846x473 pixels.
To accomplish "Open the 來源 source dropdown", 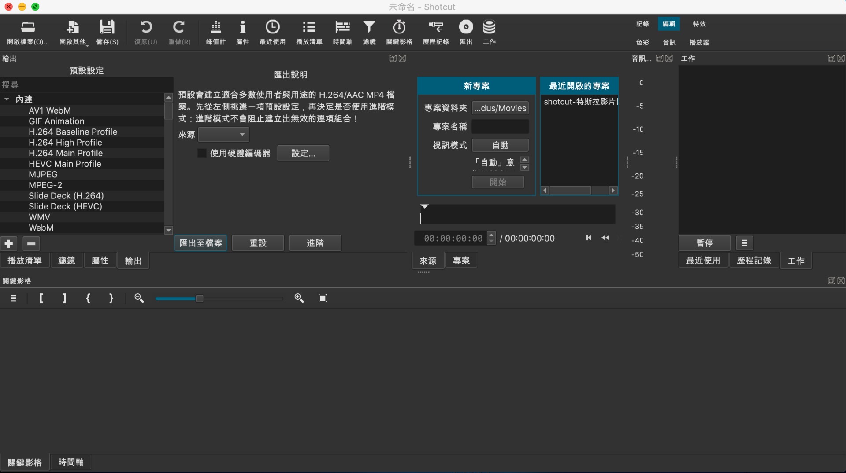I will (x=223, y=134).
